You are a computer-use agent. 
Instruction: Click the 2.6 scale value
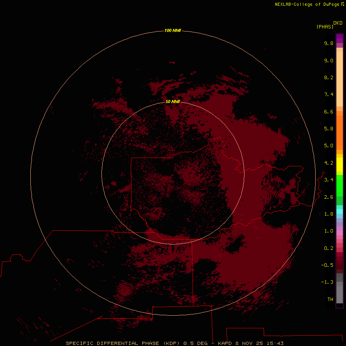[329, 197]
